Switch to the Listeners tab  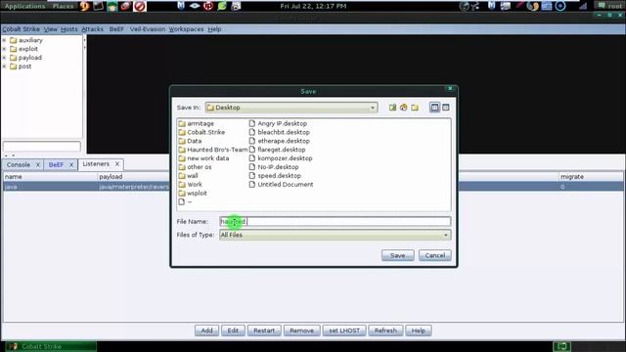96,164
